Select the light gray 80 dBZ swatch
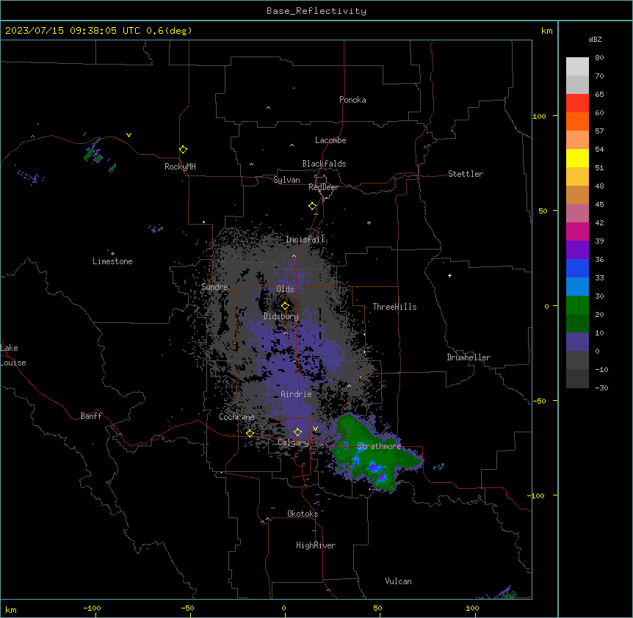 [577, 67]
